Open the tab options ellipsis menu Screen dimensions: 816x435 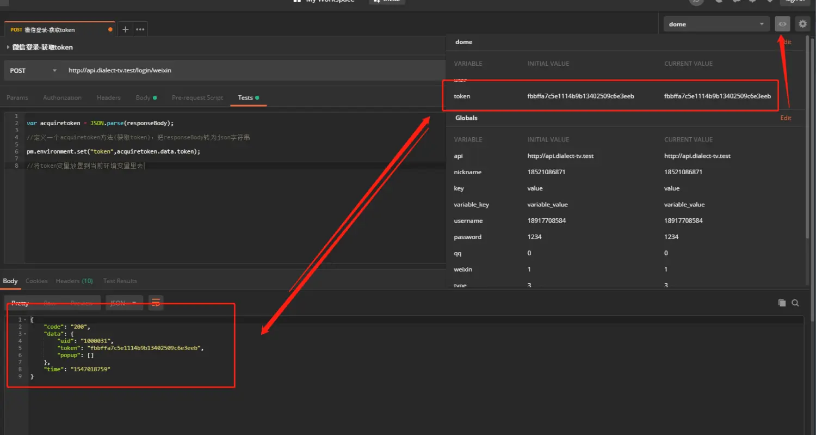coord(140,29)
